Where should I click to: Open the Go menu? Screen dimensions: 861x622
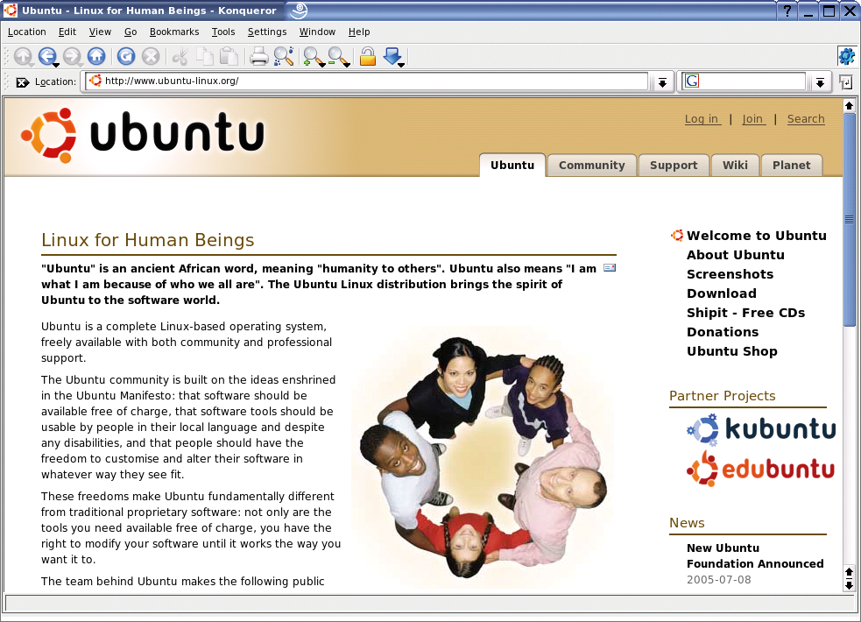(131, 32)
